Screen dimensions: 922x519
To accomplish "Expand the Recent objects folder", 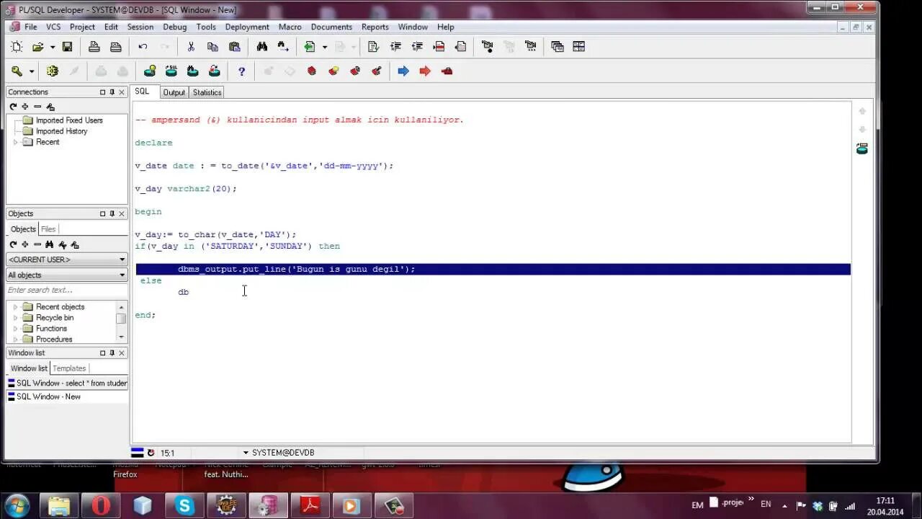I will click(x=15, y=307).
